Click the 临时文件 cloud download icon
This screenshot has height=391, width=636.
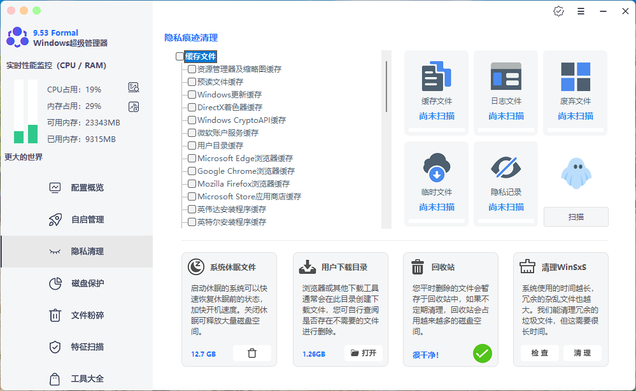[x=435, y=166]
